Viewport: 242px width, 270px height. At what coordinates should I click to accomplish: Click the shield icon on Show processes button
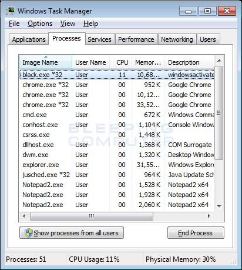[28, 233]
